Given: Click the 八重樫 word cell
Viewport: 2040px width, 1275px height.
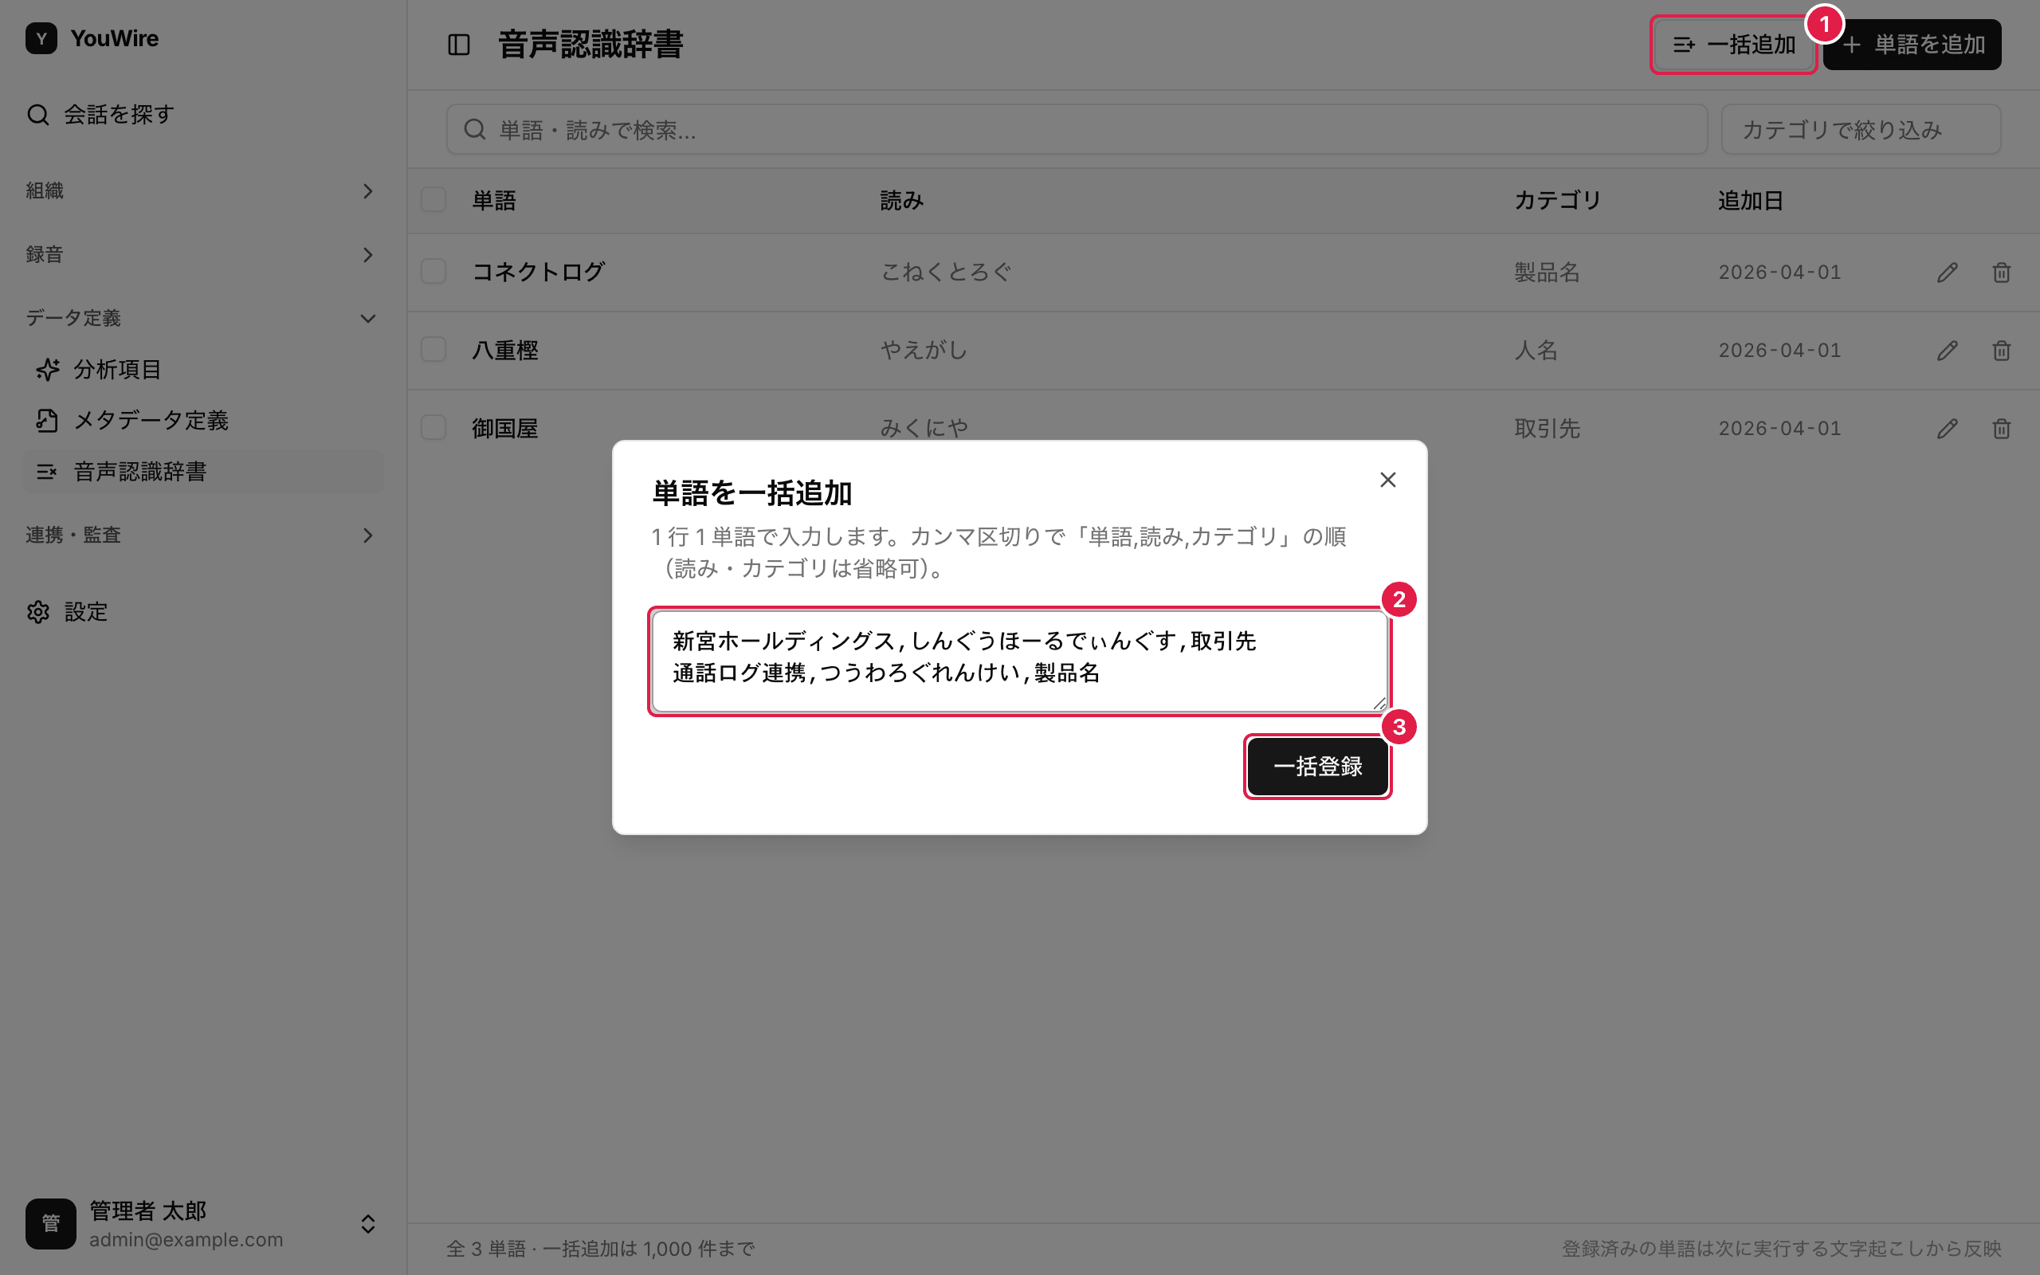Looking at the screenshot, I should click(x=505, y=351).
